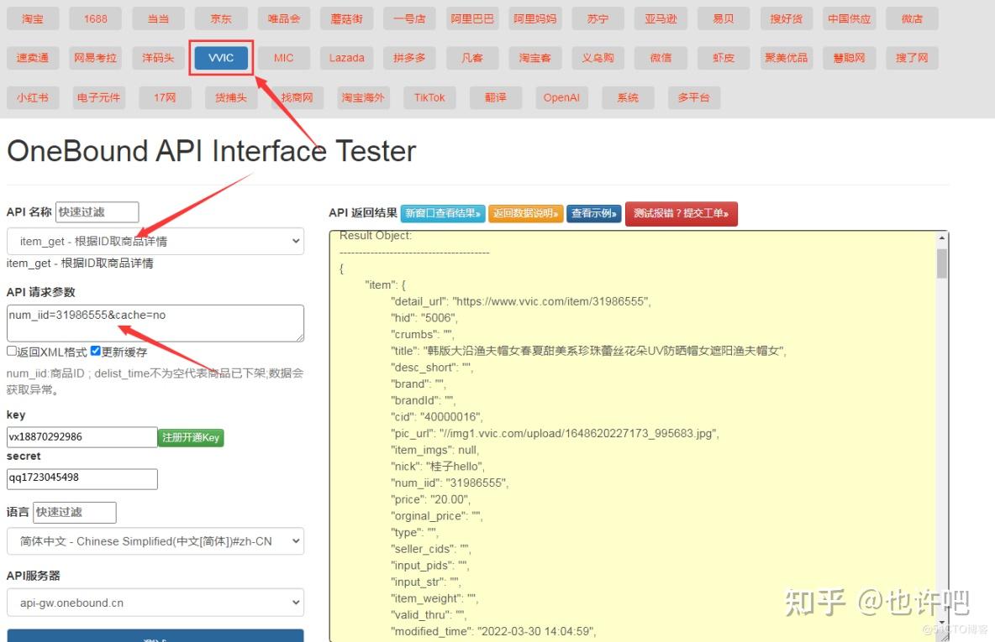The width and height of the screenshot is (995, 642).
Task: Click the key input field
Action: [x=82, y=436]
